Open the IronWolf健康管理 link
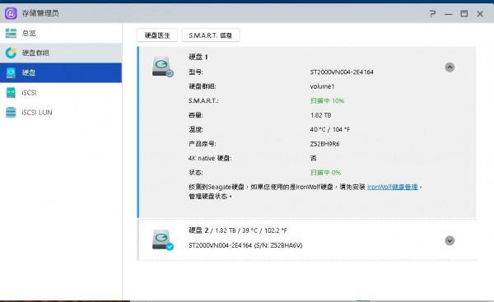 (x=392, y=187)
